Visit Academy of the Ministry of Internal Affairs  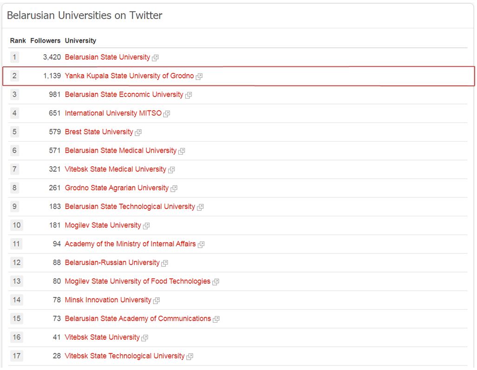[130, 244]
